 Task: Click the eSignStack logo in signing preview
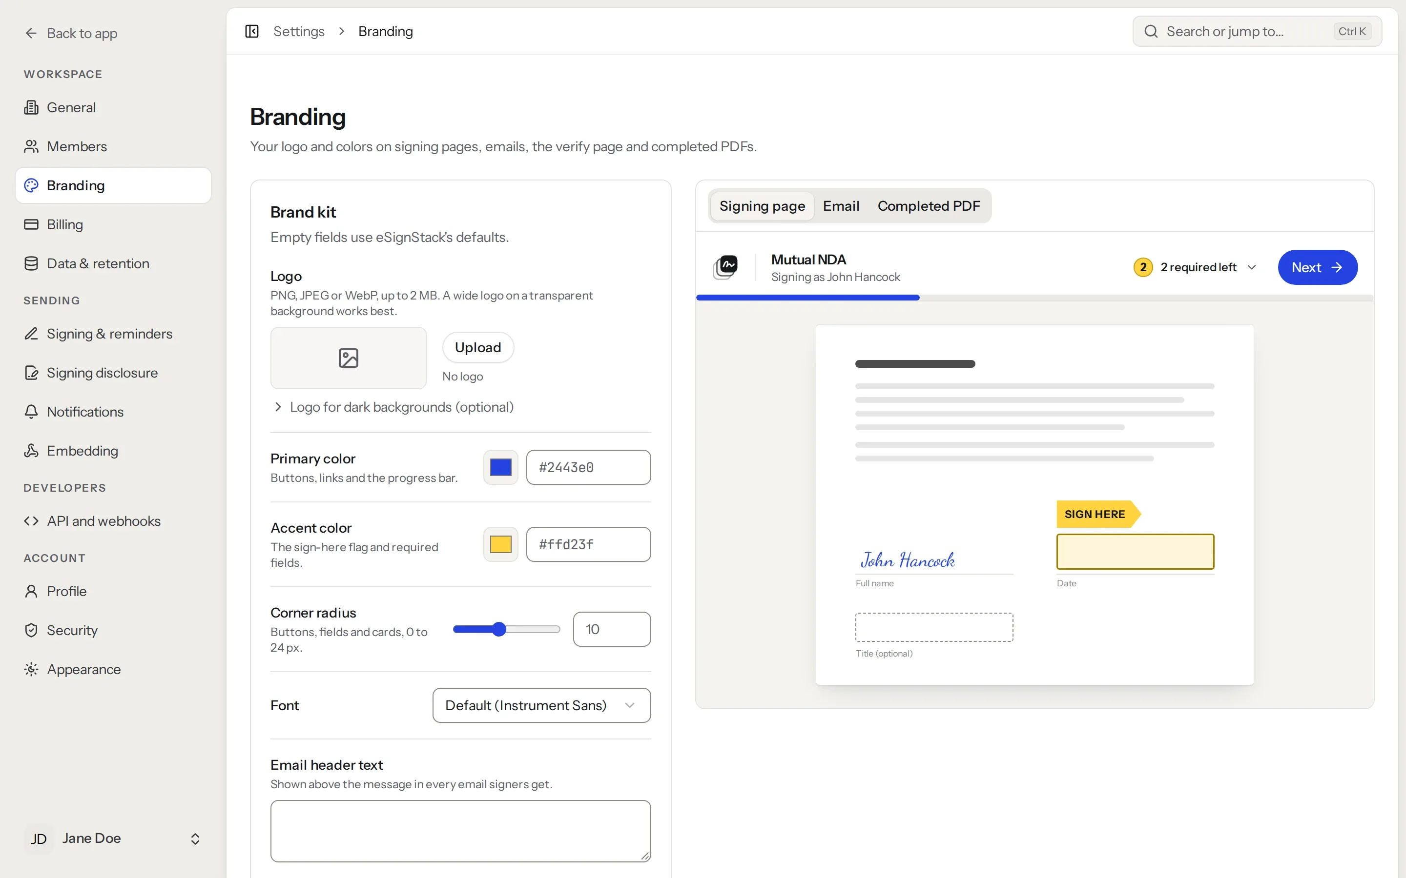tap(725, 267)
